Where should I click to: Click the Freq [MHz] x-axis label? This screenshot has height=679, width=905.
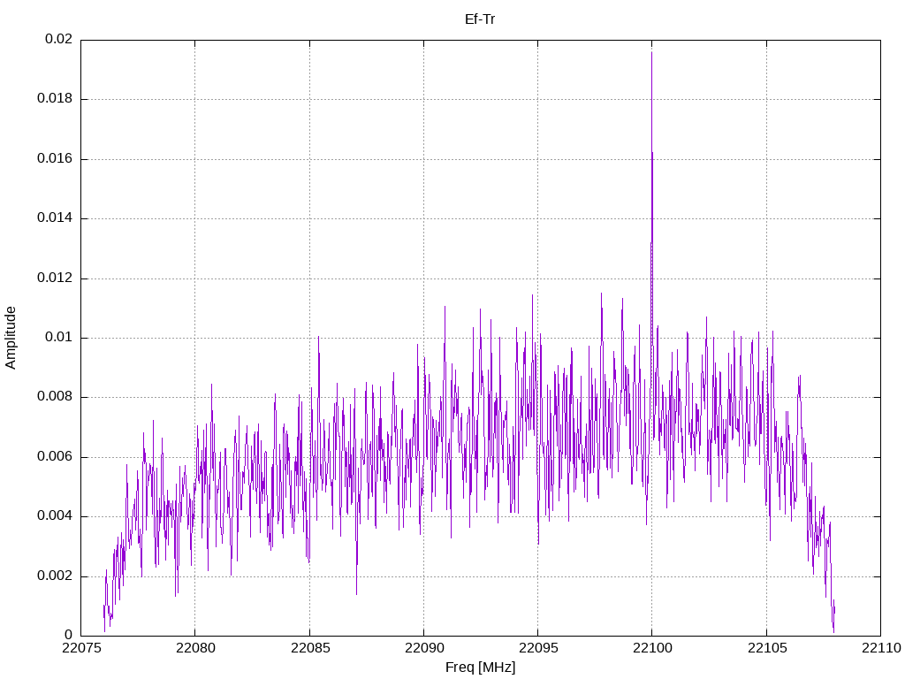pyautogui.click(x=480, y=668)
